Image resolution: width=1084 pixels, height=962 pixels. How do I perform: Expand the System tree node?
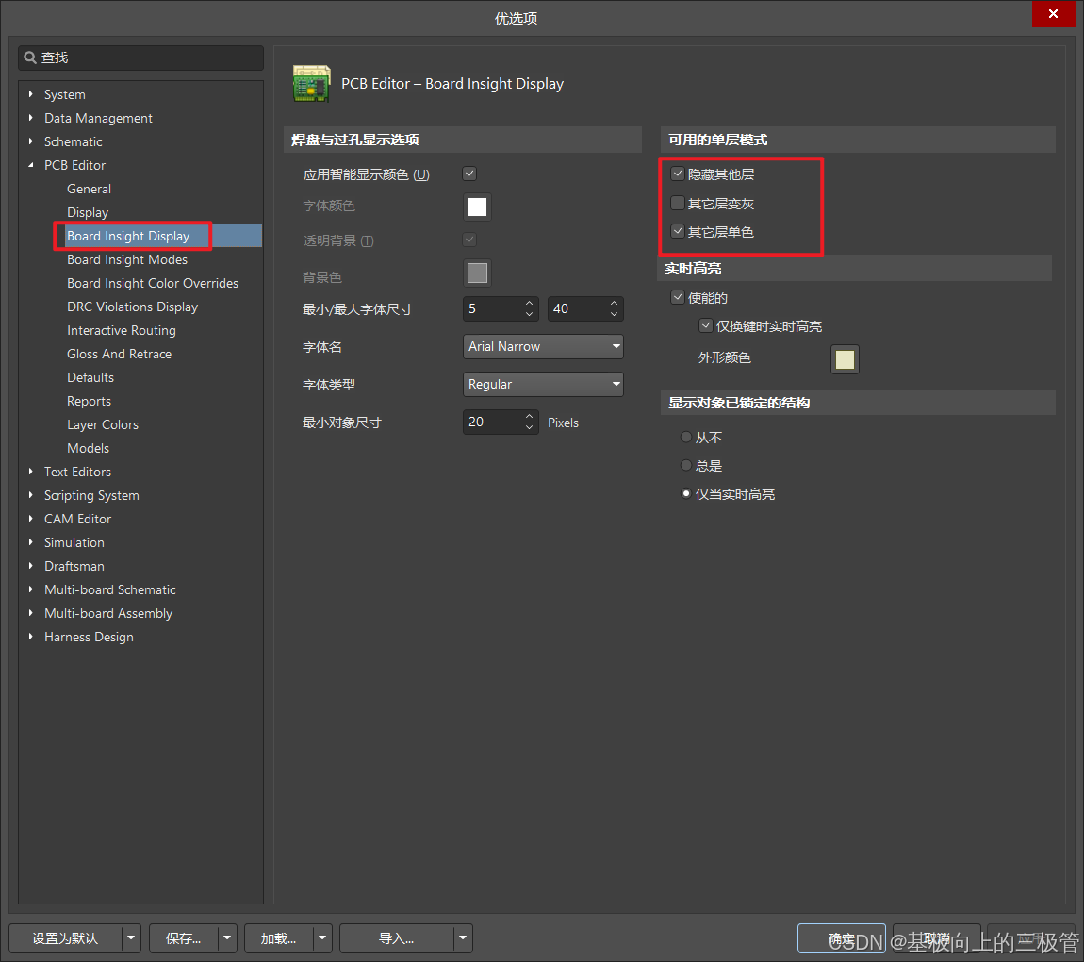30,94
